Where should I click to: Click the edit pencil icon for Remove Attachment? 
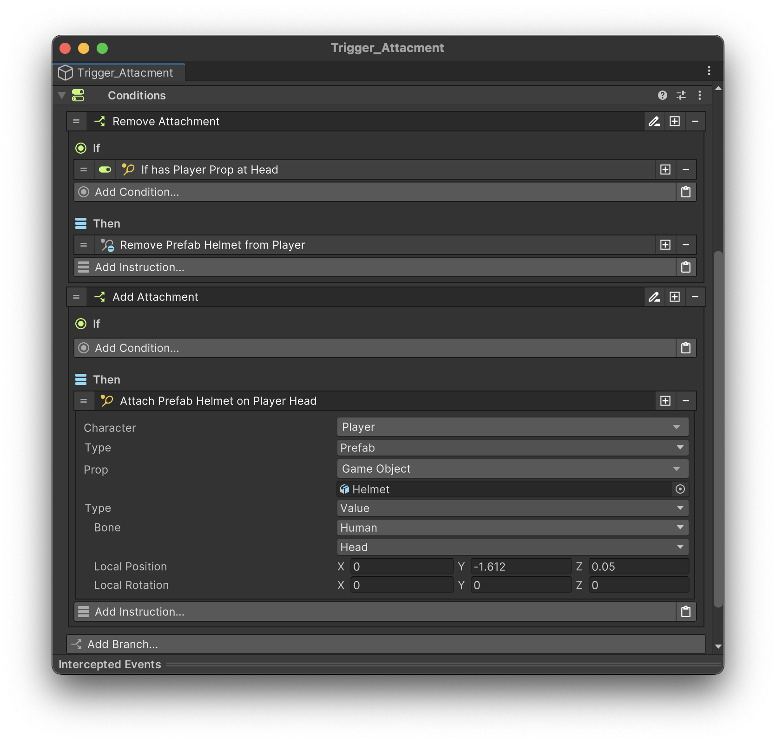coord(654,122)
